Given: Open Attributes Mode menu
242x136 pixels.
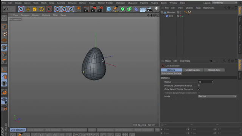Looking at the screenshot, I should click(168, 61).
